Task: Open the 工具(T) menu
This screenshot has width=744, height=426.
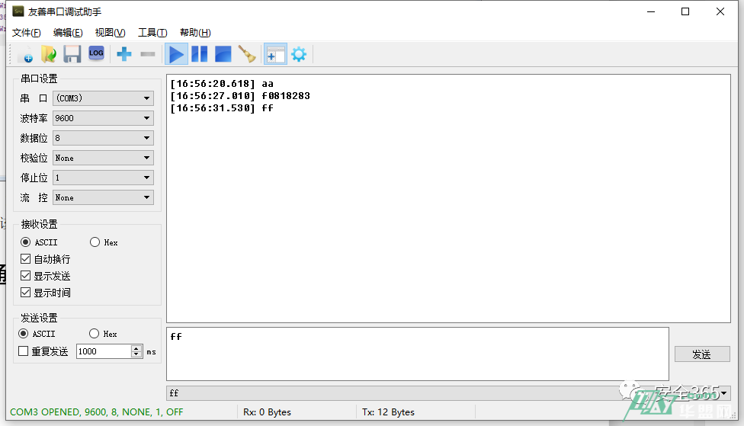Action: tap(152, 33)
